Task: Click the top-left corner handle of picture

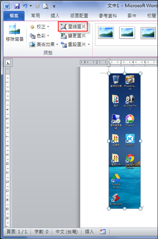Action: coord(109,74)
